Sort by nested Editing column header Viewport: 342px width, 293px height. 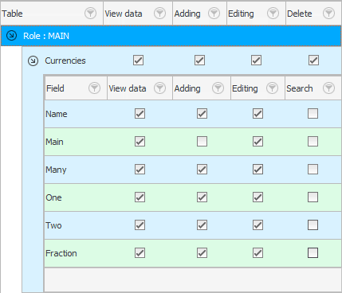click(x=245, y=88)
